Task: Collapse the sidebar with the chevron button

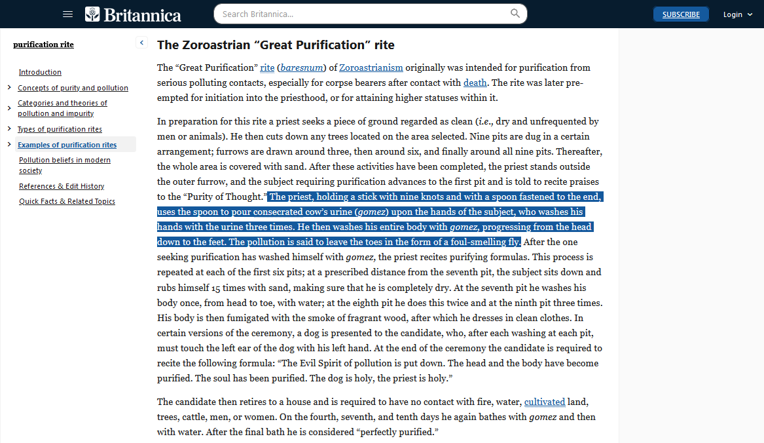Action: [x=142, y=43]
